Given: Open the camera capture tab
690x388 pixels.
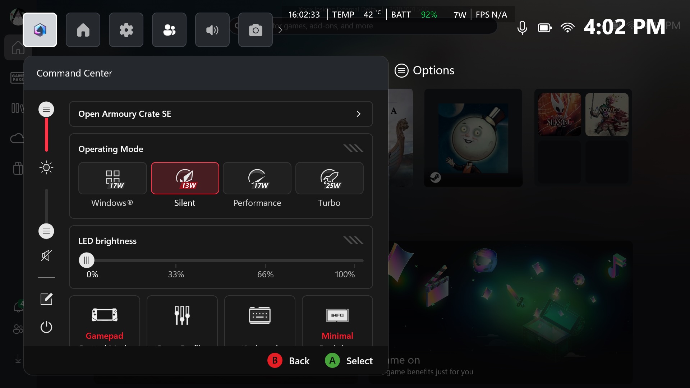Looking at the screenshot, I should click(256, 30).
